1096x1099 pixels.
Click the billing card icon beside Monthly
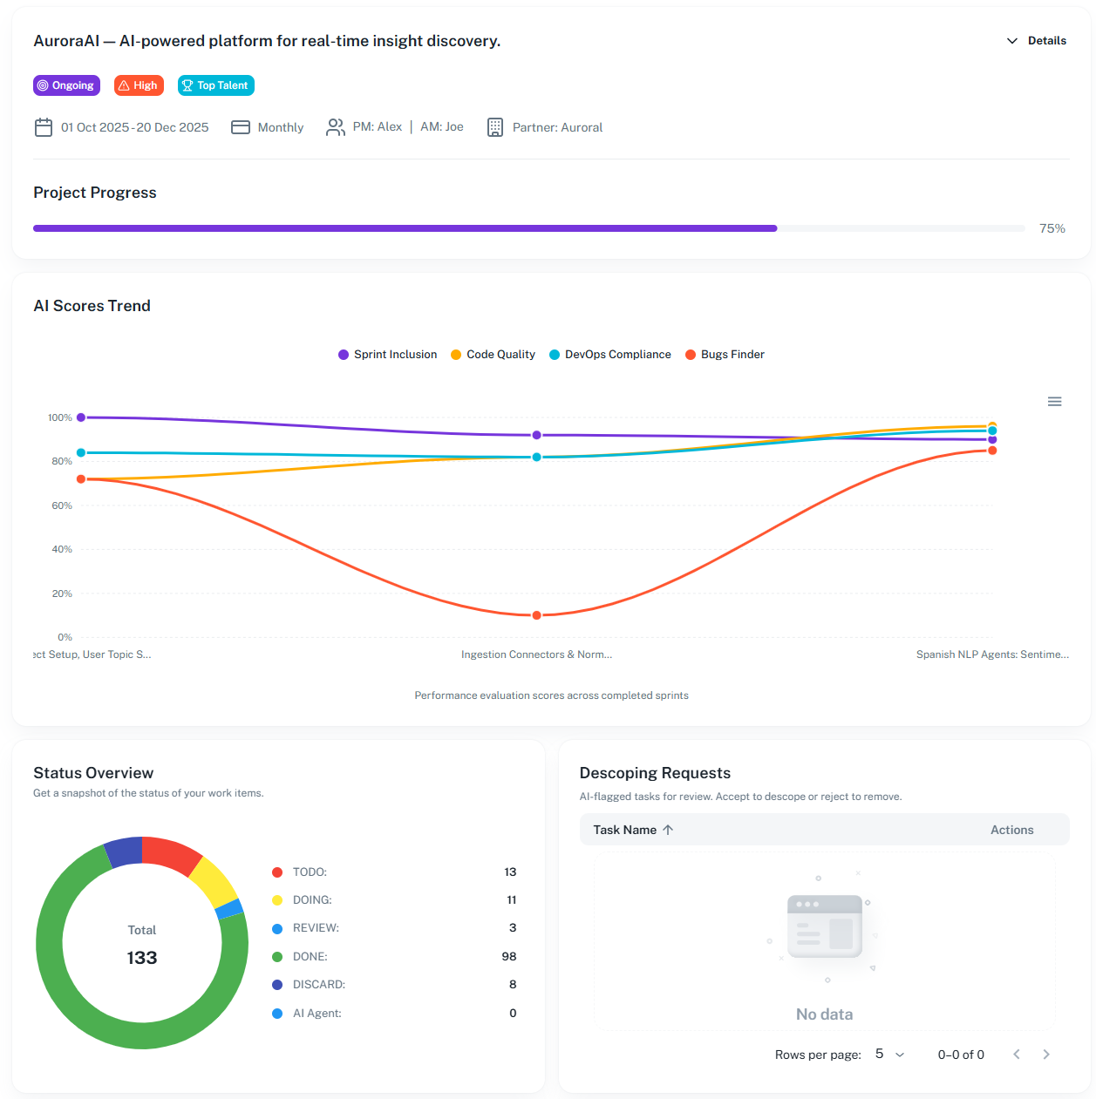coord(241,127)
